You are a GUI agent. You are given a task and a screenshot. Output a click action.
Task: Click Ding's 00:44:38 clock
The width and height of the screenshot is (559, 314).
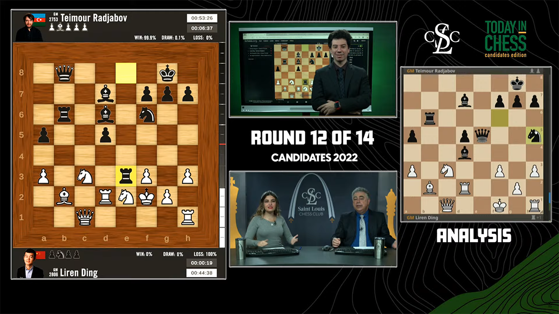tap(202, 273)
